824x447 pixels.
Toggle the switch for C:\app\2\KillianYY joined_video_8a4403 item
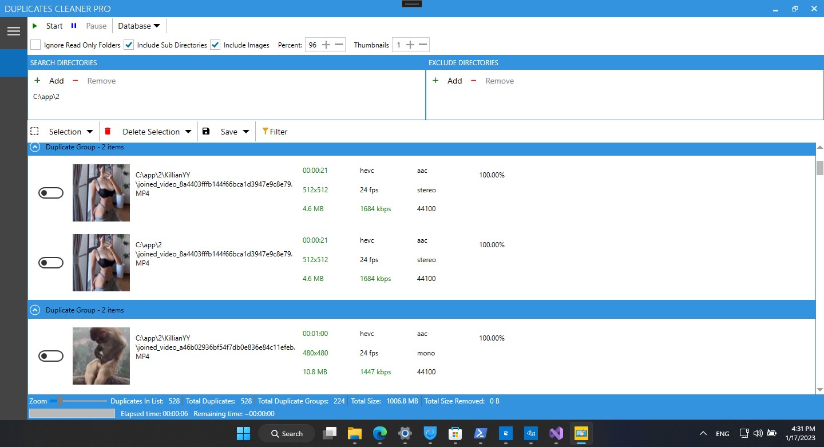pos(51,193)
